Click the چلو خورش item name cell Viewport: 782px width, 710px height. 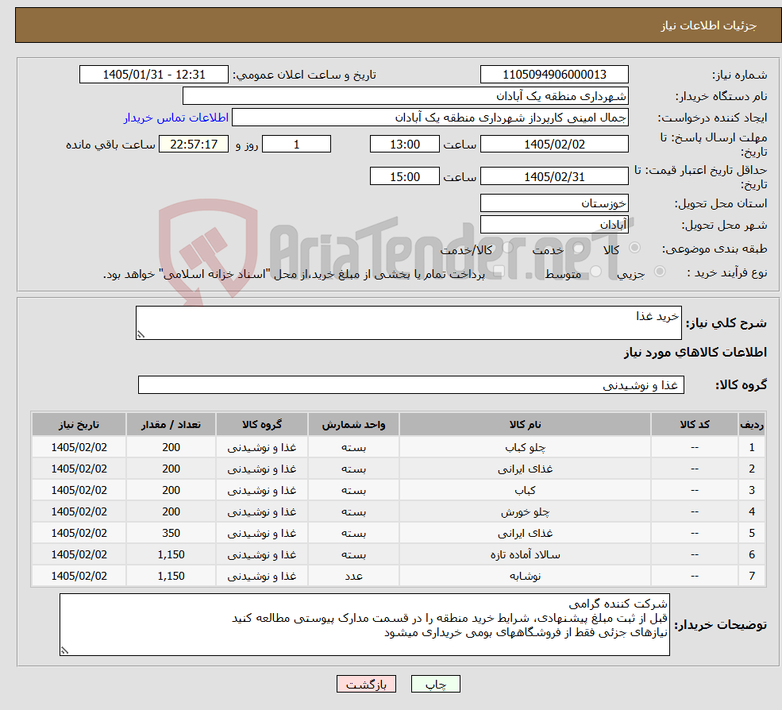[525, 512]
